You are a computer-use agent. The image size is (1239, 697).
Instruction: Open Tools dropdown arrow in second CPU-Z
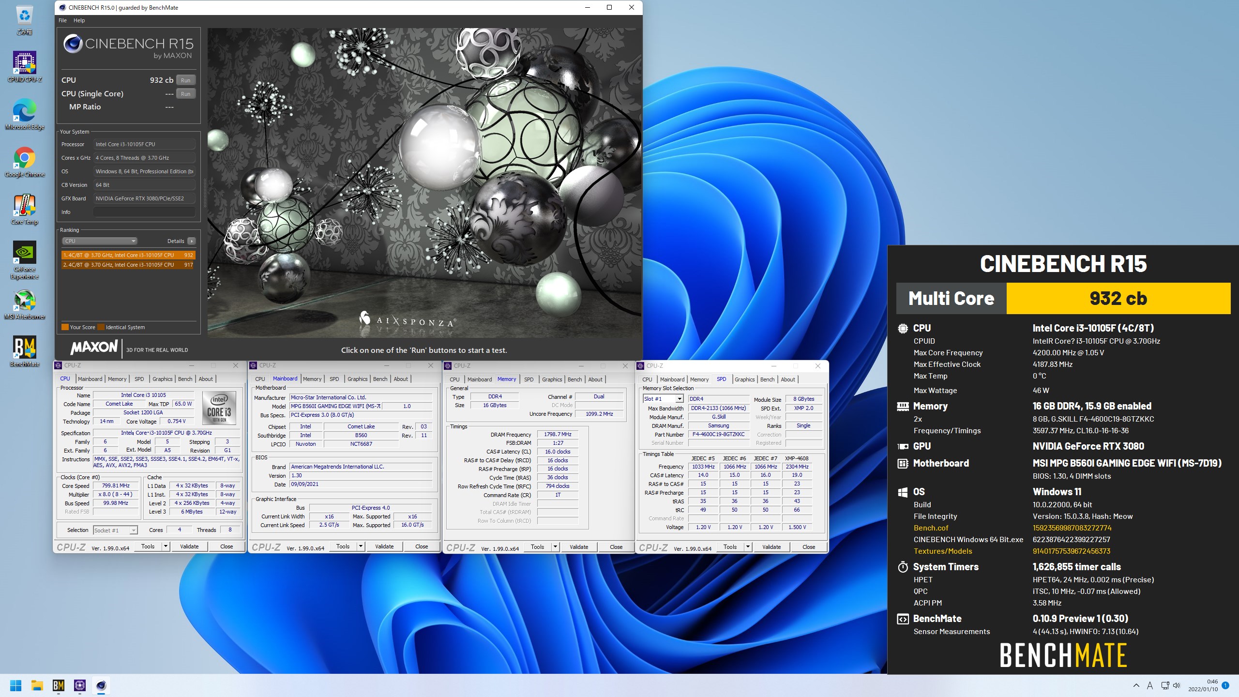[x=361, y=546]
